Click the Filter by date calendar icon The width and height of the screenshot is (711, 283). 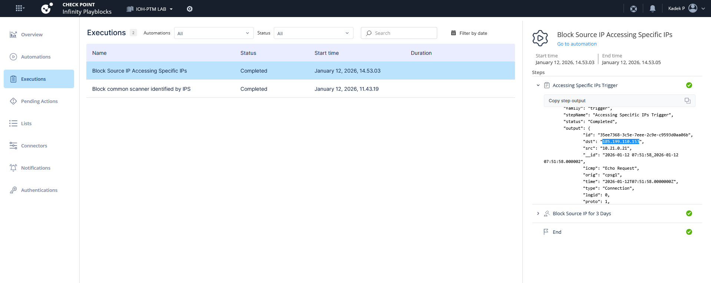(x=453, y=33)
